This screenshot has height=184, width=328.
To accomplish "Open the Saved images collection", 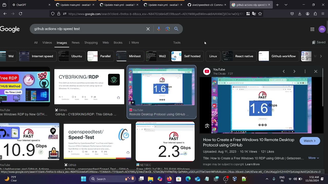I will (x=319, y=42).
